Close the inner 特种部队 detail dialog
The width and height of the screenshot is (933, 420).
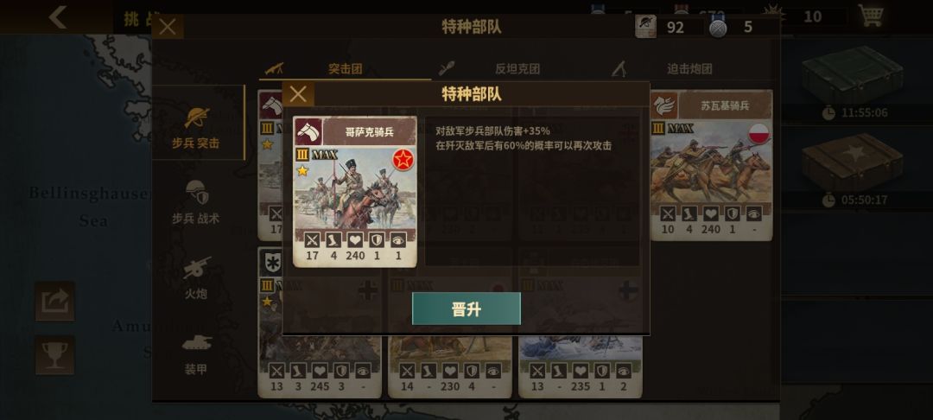298,94
